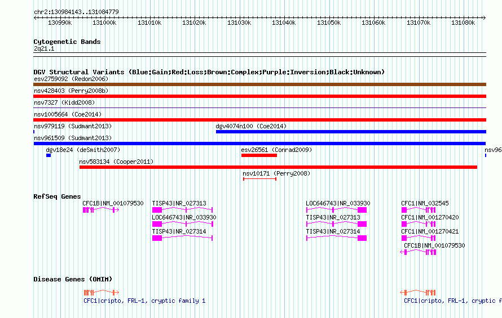Click orange OMIM gene glyph with left-pointing arrow

418,293
